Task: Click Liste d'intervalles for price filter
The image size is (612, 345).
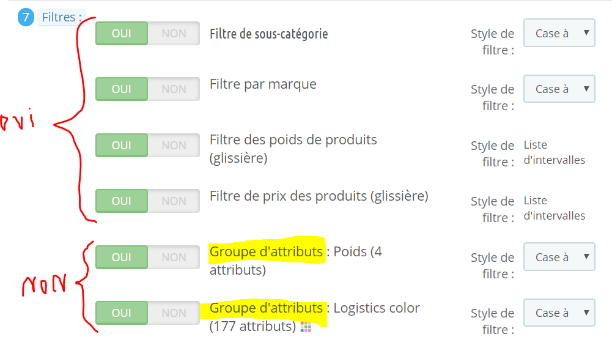Action: tap(555, 208)
